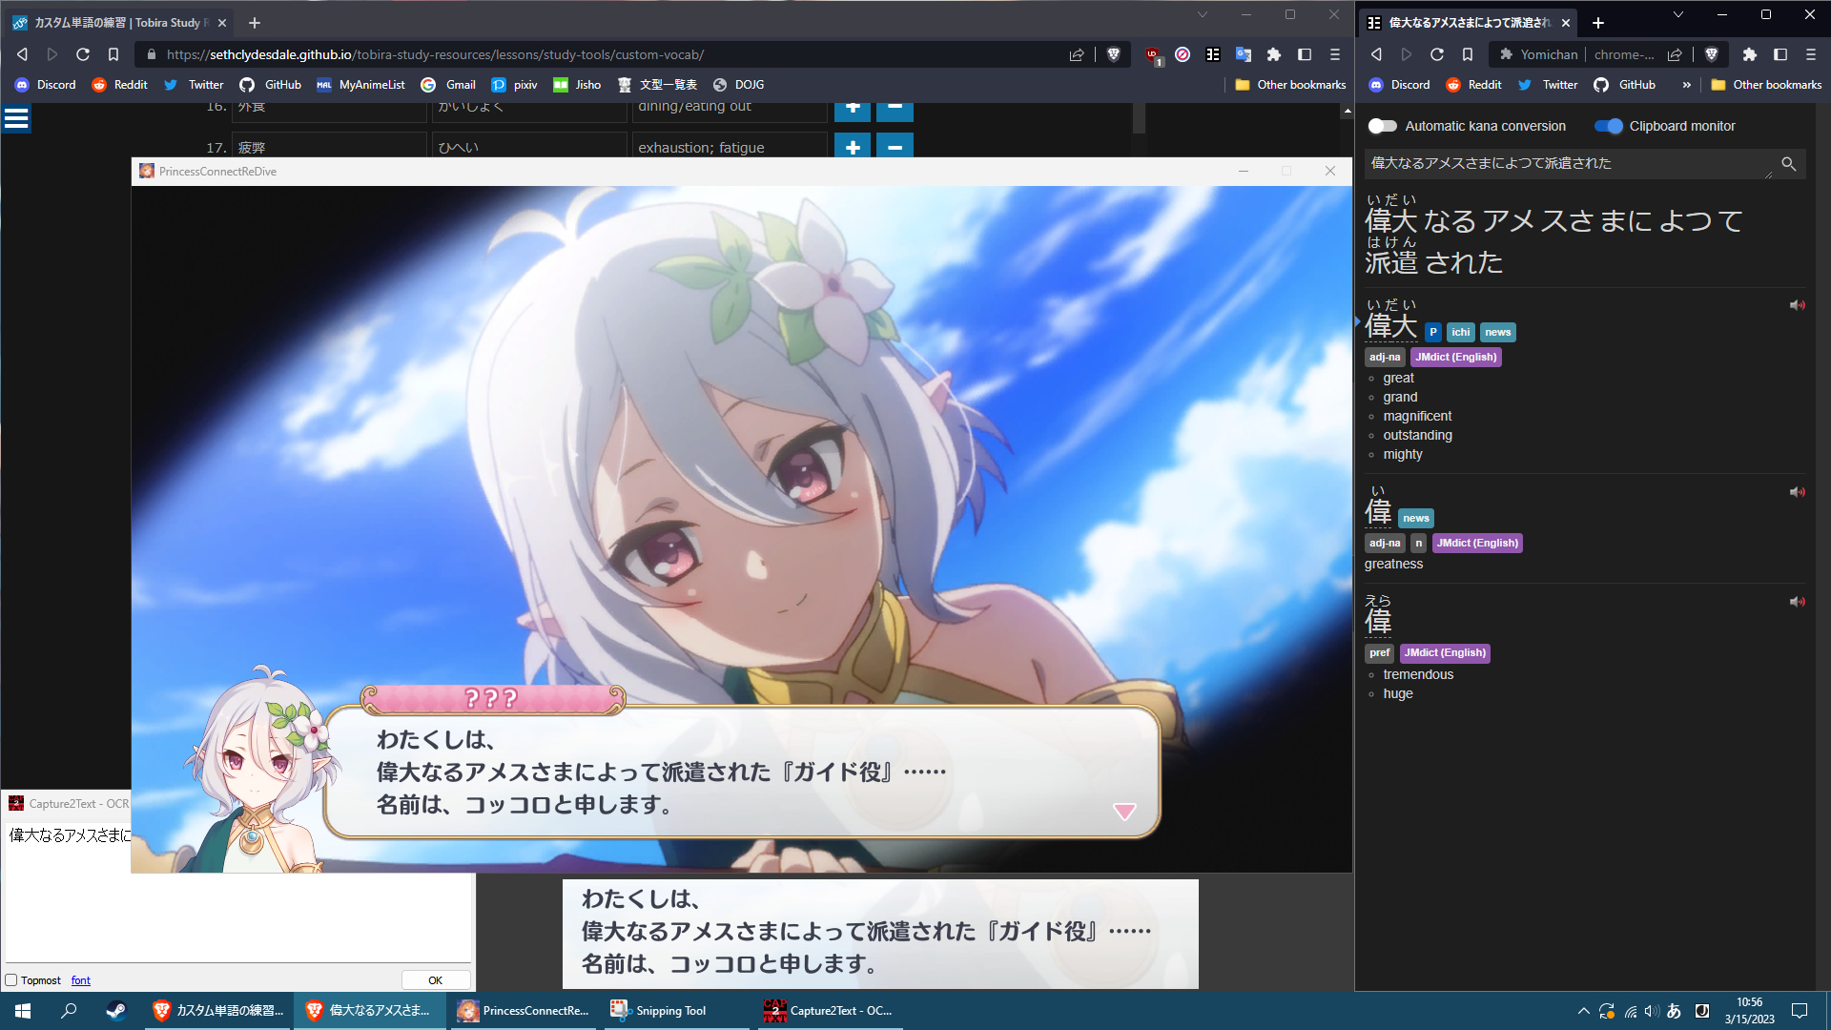Open Steam from the taskbar

115,1011
